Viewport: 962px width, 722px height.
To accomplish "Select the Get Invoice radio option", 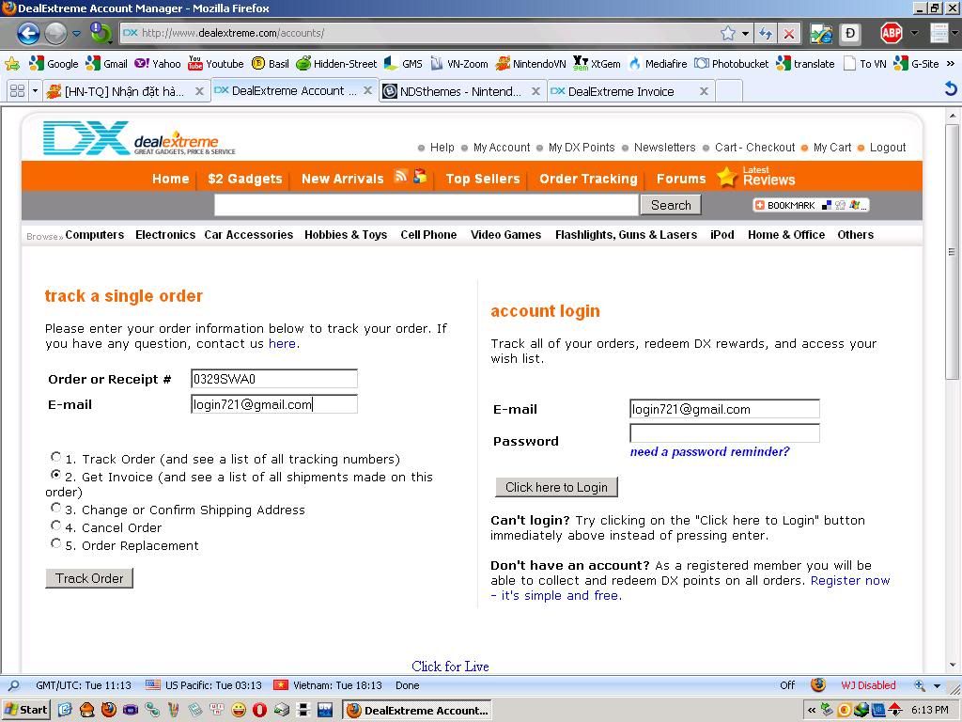I will (x=55, y=475).
